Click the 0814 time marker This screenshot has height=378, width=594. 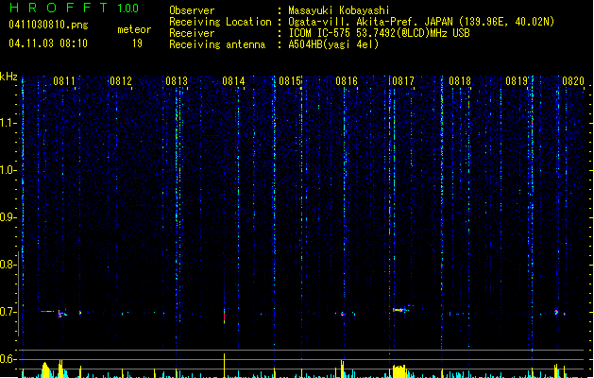[x=233, y=81]
